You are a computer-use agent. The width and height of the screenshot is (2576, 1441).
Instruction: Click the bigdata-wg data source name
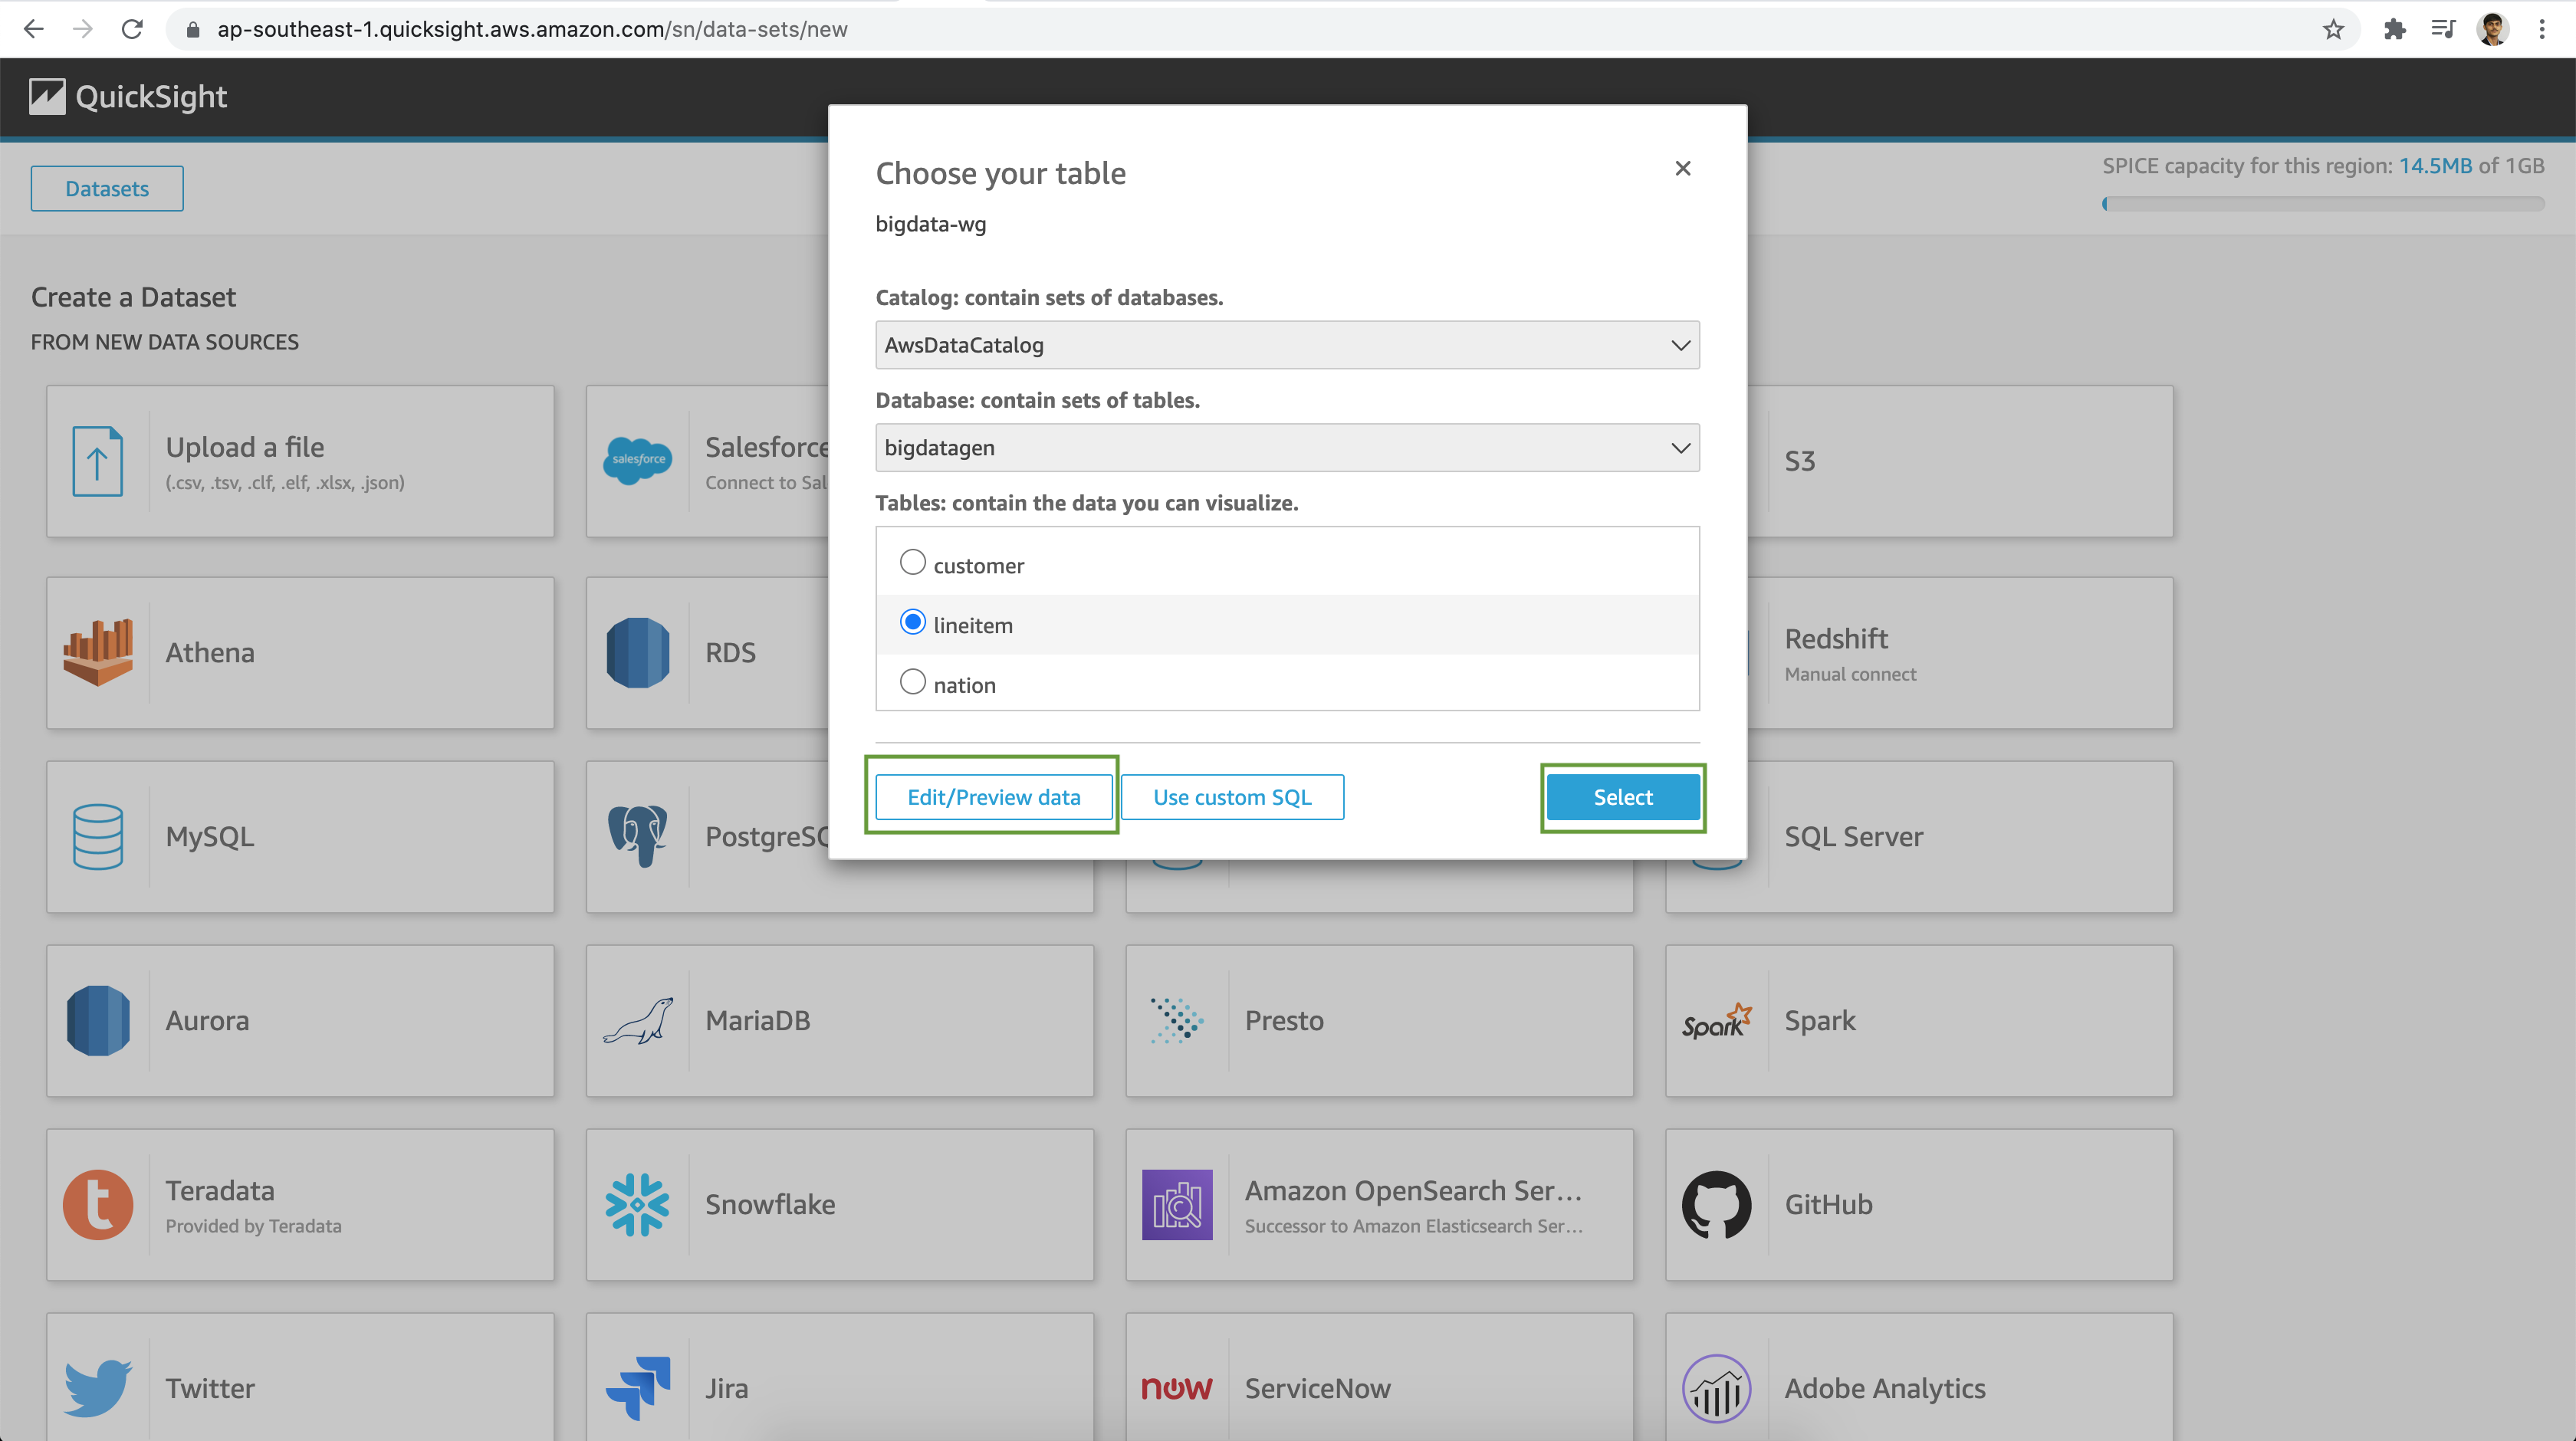coord(931,224)
